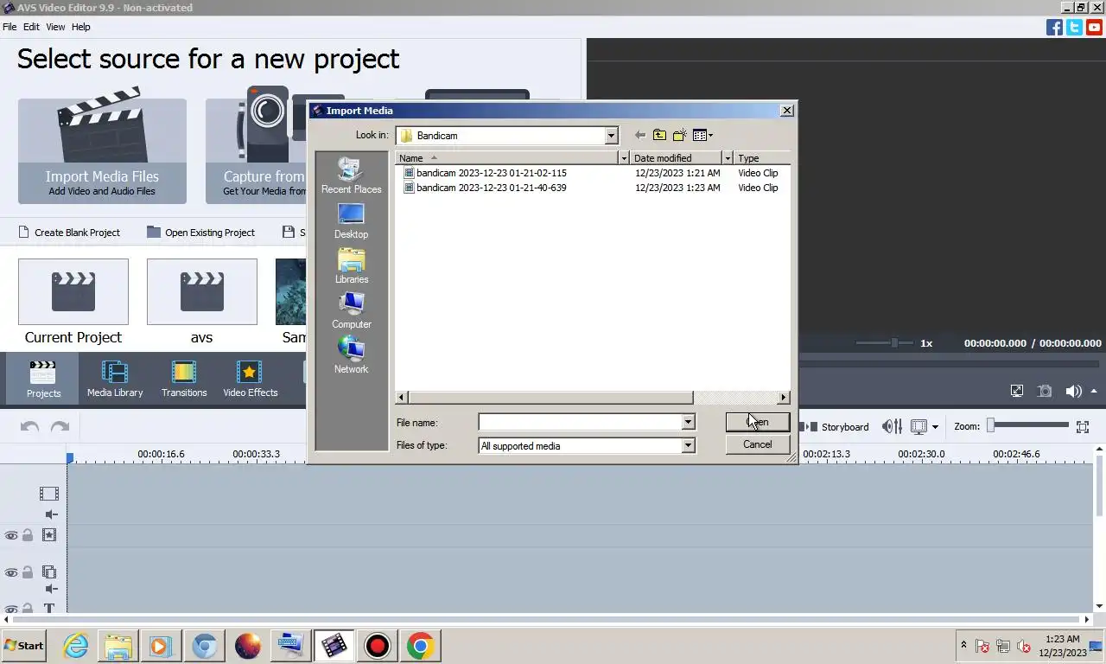Toggle visibility eye of video effects track
This screenshot has height=664, width=1106.
click(11, 536)
